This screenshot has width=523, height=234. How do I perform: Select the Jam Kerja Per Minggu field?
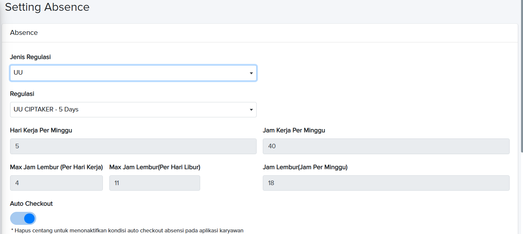(386, 146)
